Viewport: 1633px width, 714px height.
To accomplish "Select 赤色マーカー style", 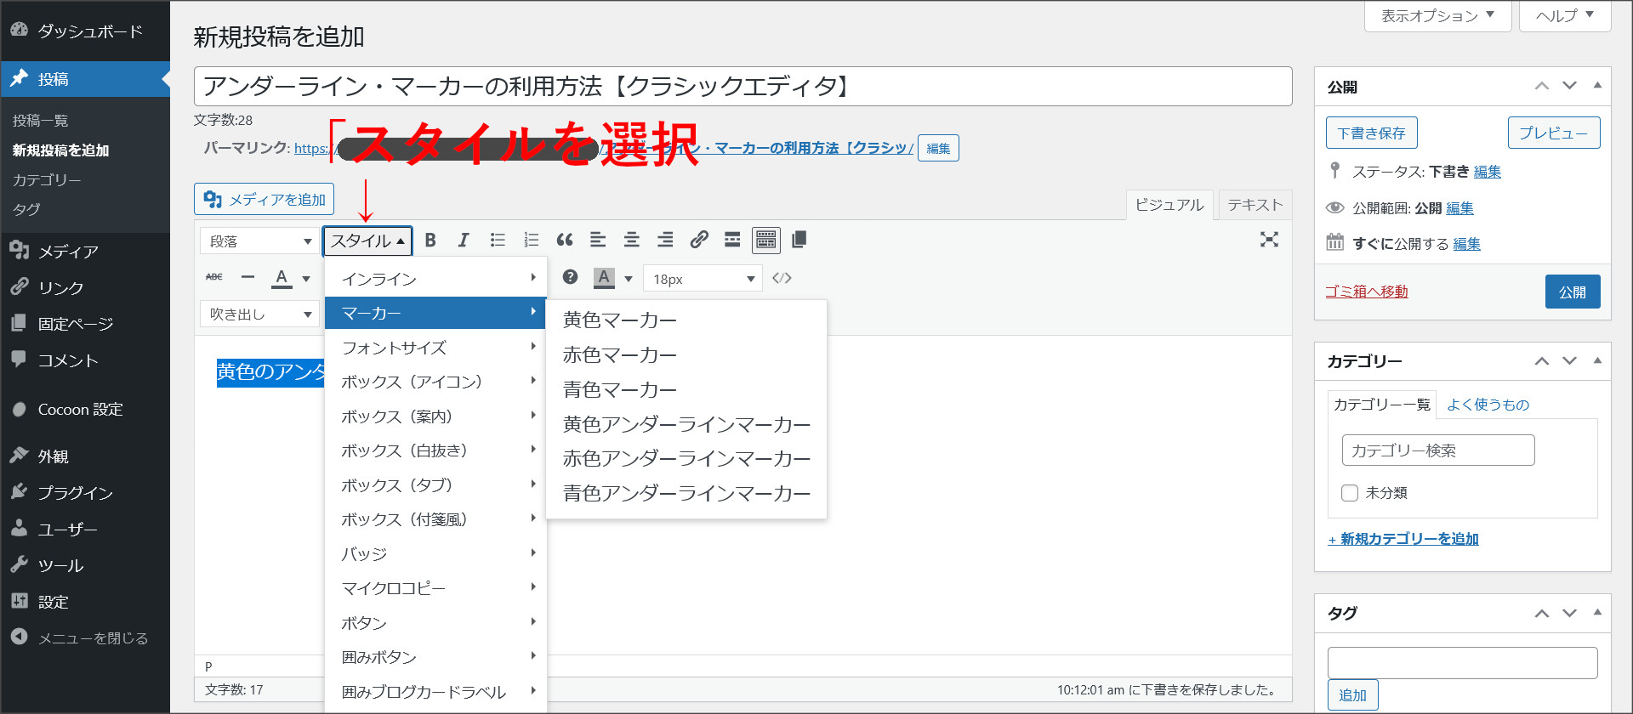I will click(x=686, y=354).
